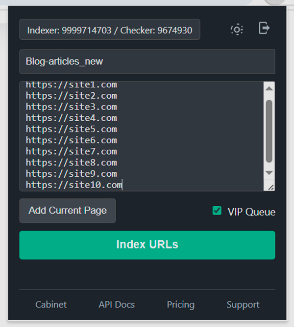Place cursor on https://site5.com line
This screenshot has height=327, width=294.
[x=72, y=129]
